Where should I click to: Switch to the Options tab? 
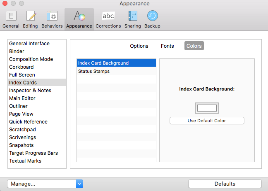[139, 46]
